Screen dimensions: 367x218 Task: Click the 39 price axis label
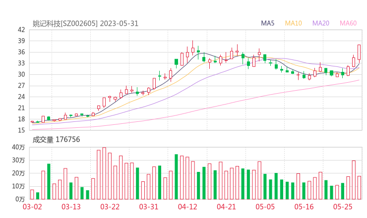[21, 41]
